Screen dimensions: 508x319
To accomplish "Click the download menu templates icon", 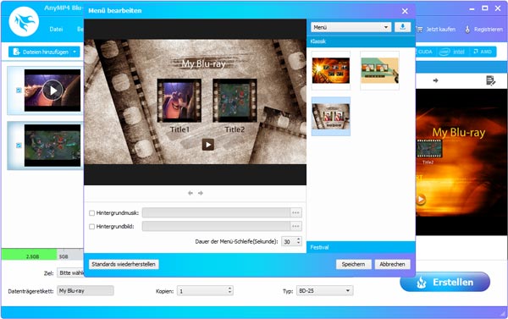I will [x=402, y=27].
